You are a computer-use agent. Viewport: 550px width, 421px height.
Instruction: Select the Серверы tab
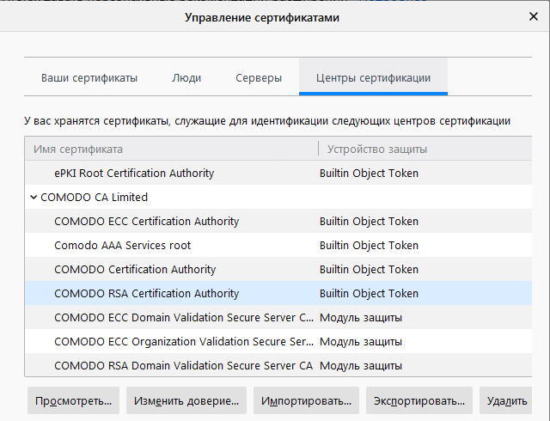[x=259, y=78]
